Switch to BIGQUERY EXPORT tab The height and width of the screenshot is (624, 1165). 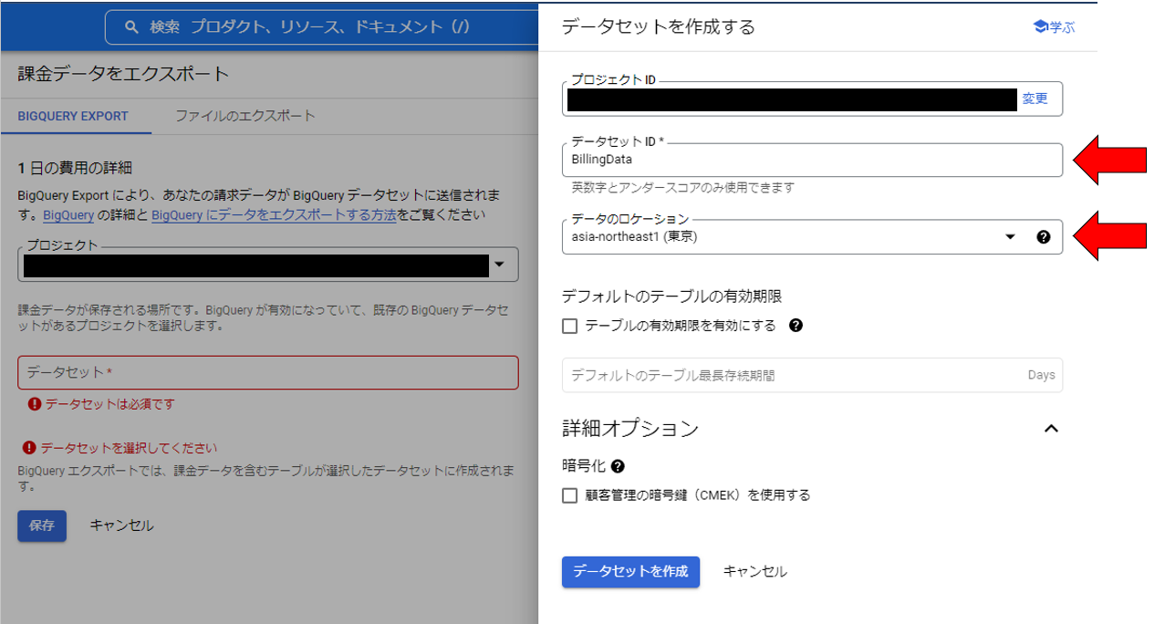[73, 117]
